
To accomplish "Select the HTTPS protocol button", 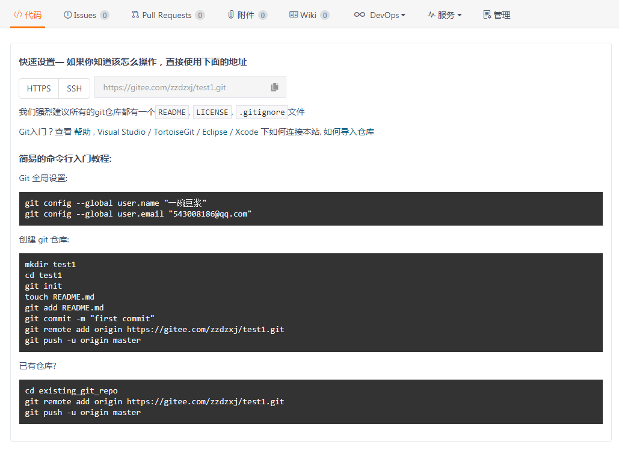I will 39,88.
